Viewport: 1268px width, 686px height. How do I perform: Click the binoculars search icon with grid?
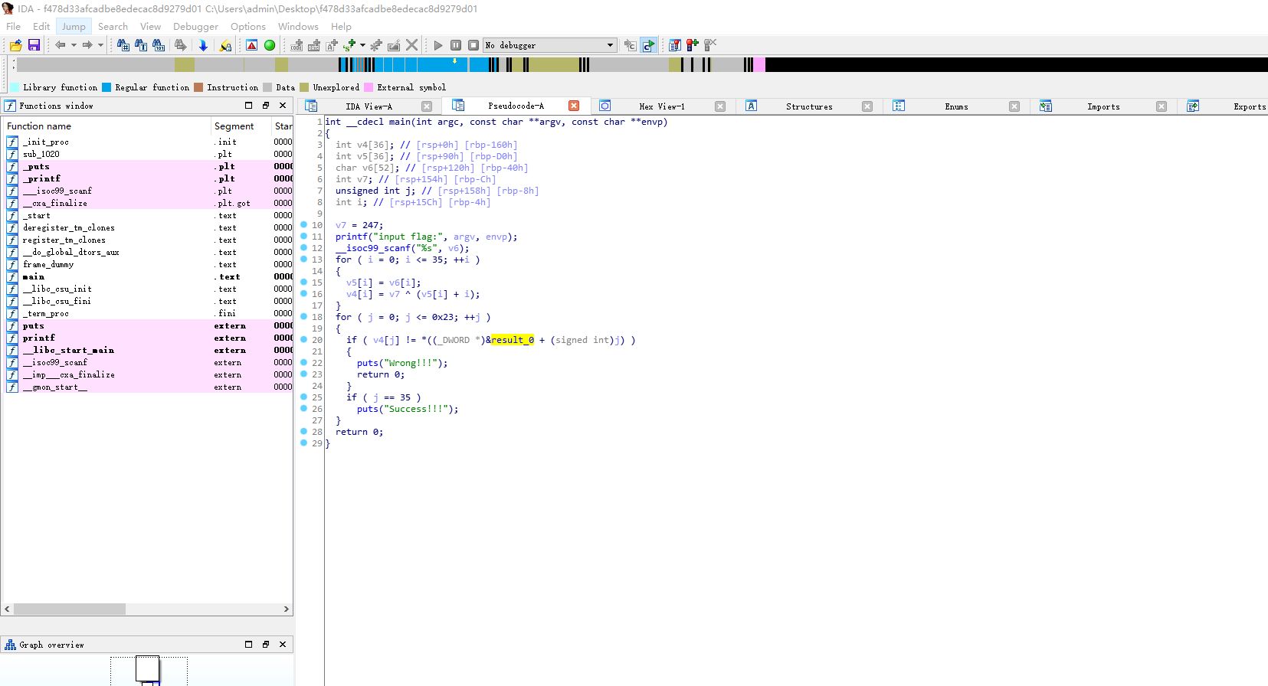[x=123, y=45]
